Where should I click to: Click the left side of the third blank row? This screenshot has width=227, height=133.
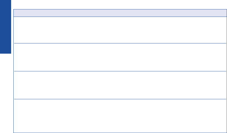[25, 85]
